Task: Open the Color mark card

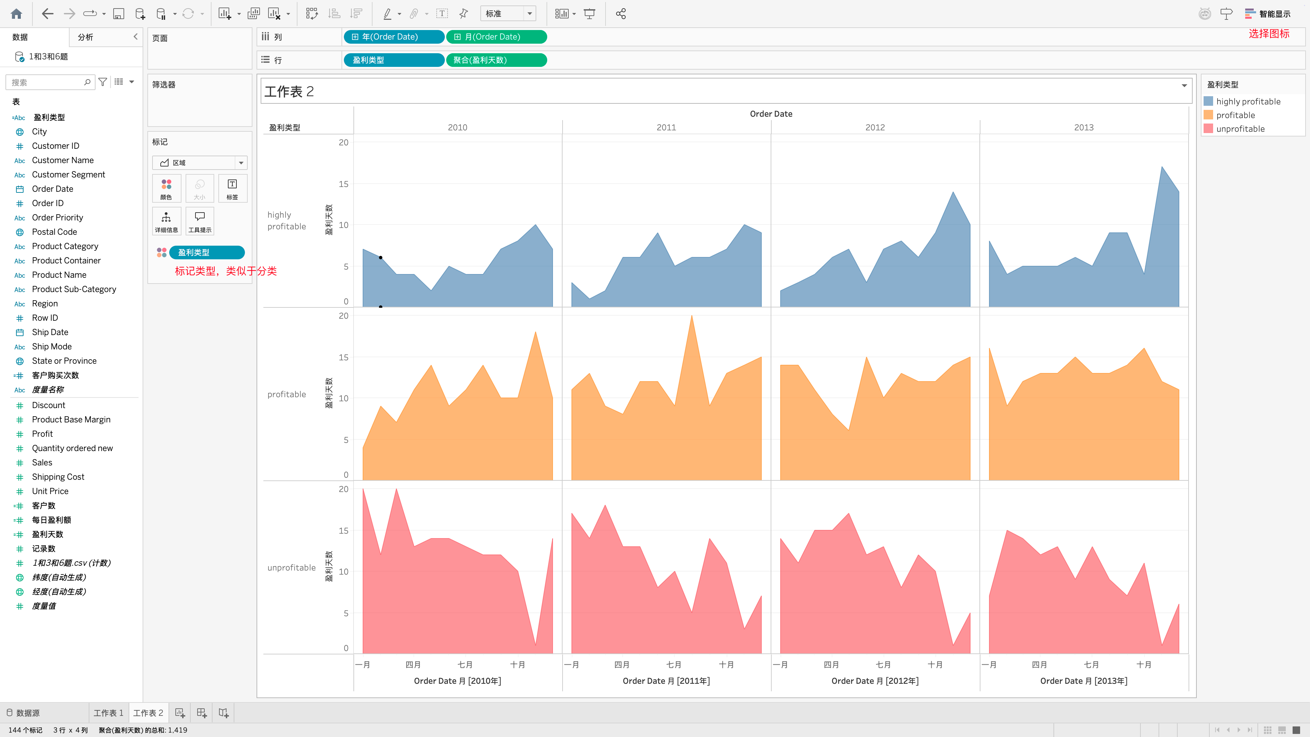Action: [166, 189]
